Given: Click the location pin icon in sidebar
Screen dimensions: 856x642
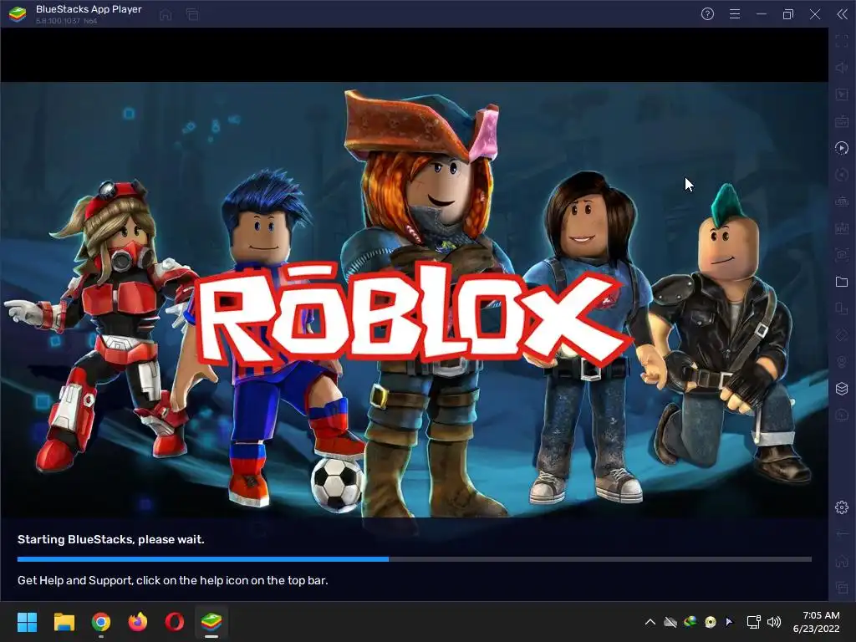Looking at the screenshot, I should (842, 362).
